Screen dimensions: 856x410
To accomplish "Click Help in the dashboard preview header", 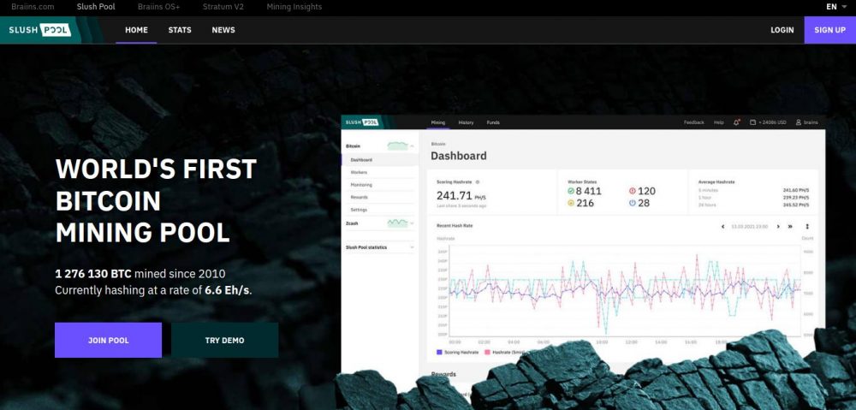I will click(x=718, y=123).
